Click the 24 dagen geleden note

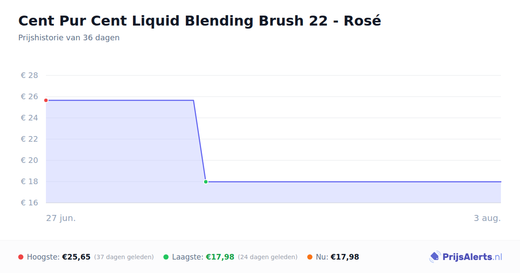click(268, 257)
